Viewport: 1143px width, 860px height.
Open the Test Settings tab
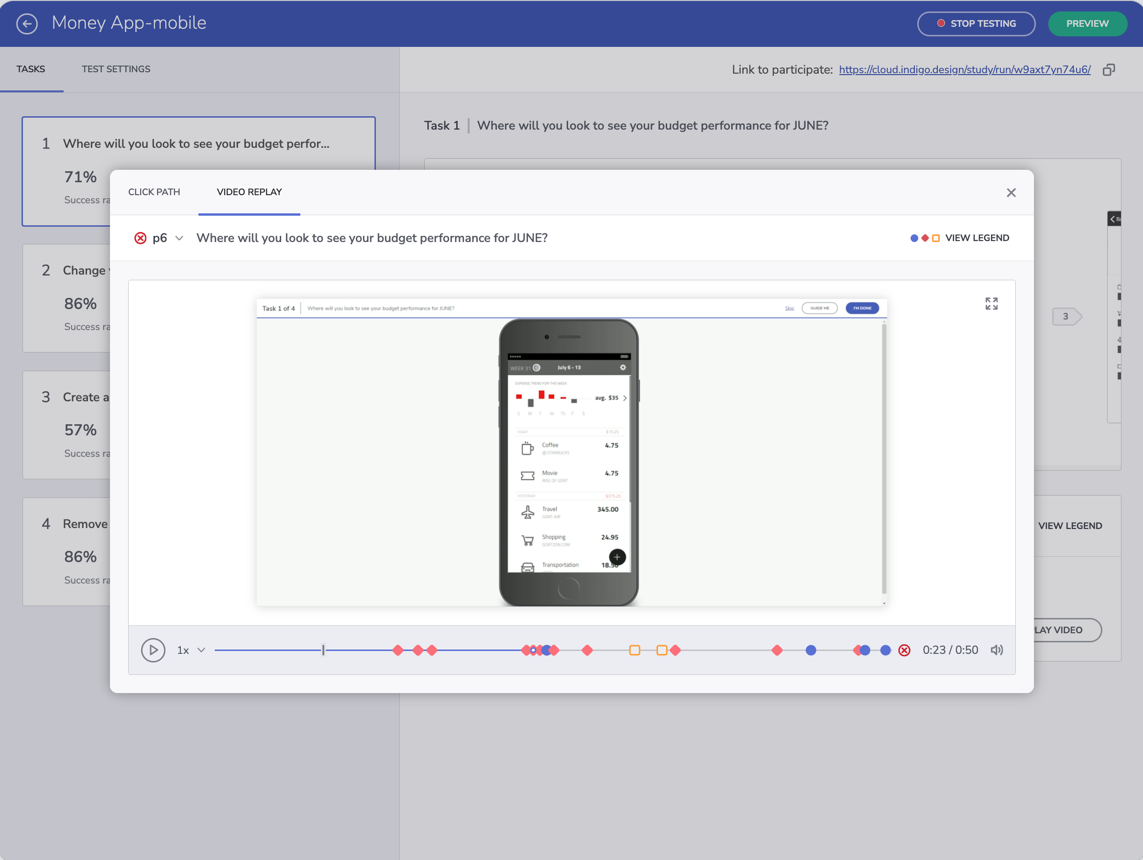click(116, 69)
